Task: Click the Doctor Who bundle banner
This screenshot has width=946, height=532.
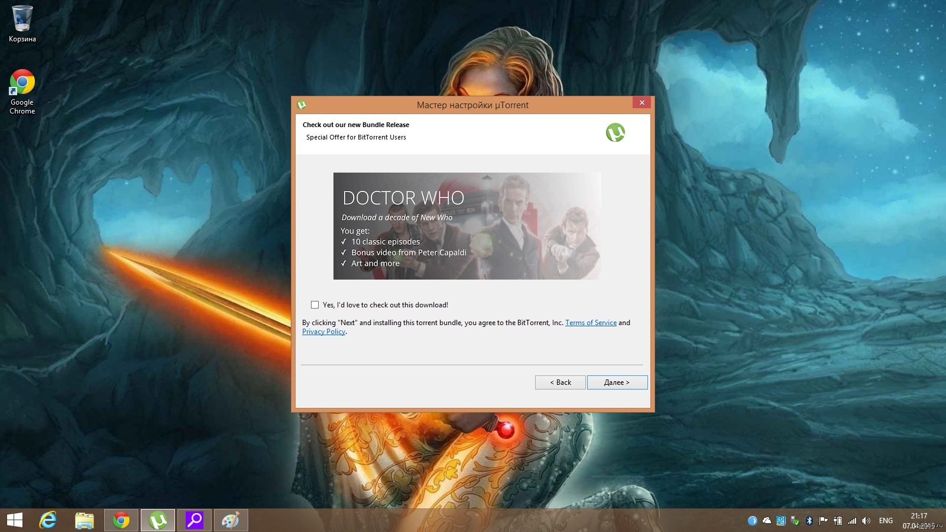Action: click(467, 226)
